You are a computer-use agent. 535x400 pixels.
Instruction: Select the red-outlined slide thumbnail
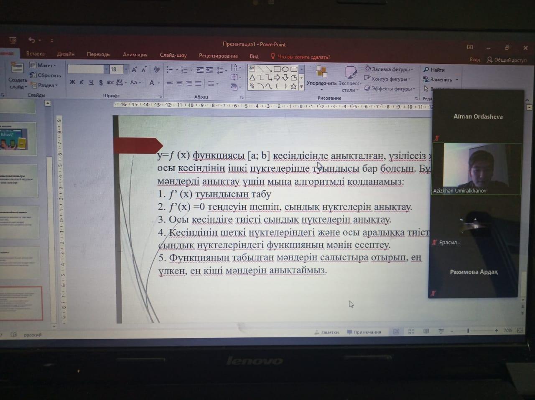[21, 304]
